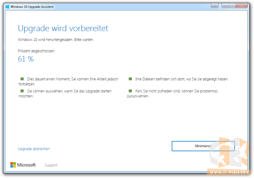The height and width of the screenshot is (178, 254).
Task: Click bullet text 'Falls Sie nicht zufrieden sind'
Action: tap(158, 91)
